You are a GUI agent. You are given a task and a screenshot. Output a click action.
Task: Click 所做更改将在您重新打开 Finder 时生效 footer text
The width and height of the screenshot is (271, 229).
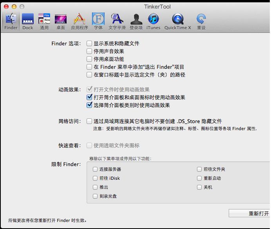(x=47, y=220)
